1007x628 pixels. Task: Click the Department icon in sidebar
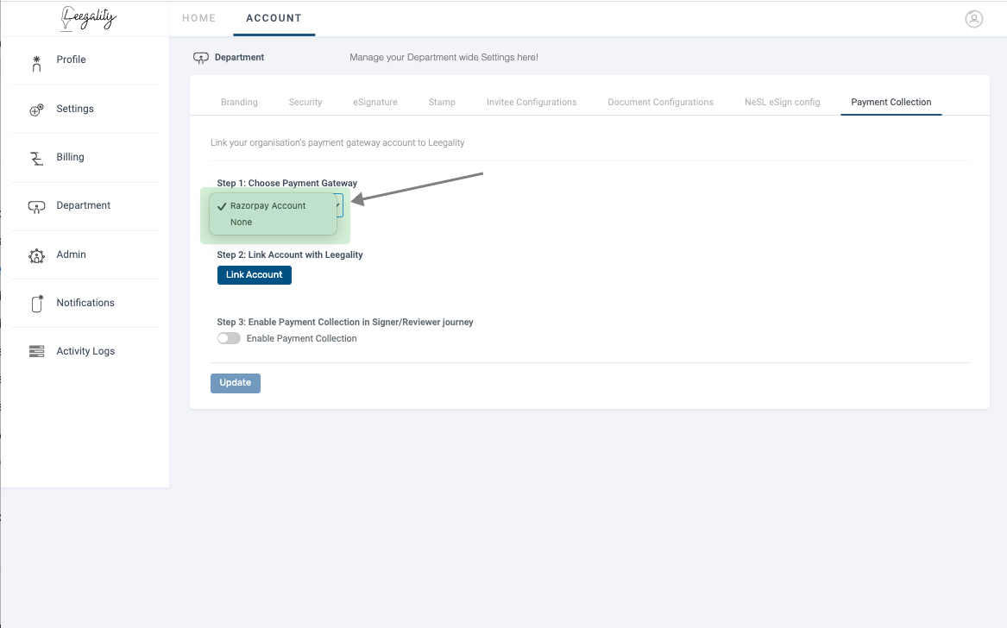[36, 207]
